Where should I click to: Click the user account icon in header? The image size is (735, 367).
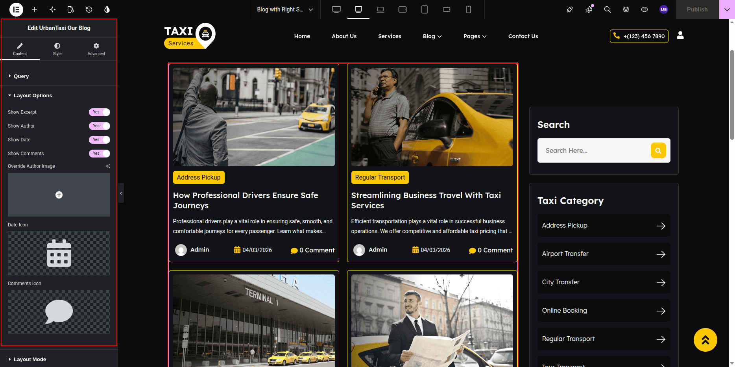pyautogui.click(x=680, y=35)
